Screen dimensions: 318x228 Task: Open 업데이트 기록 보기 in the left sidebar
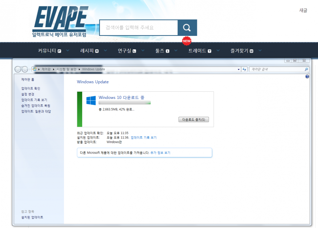[34, 100]
